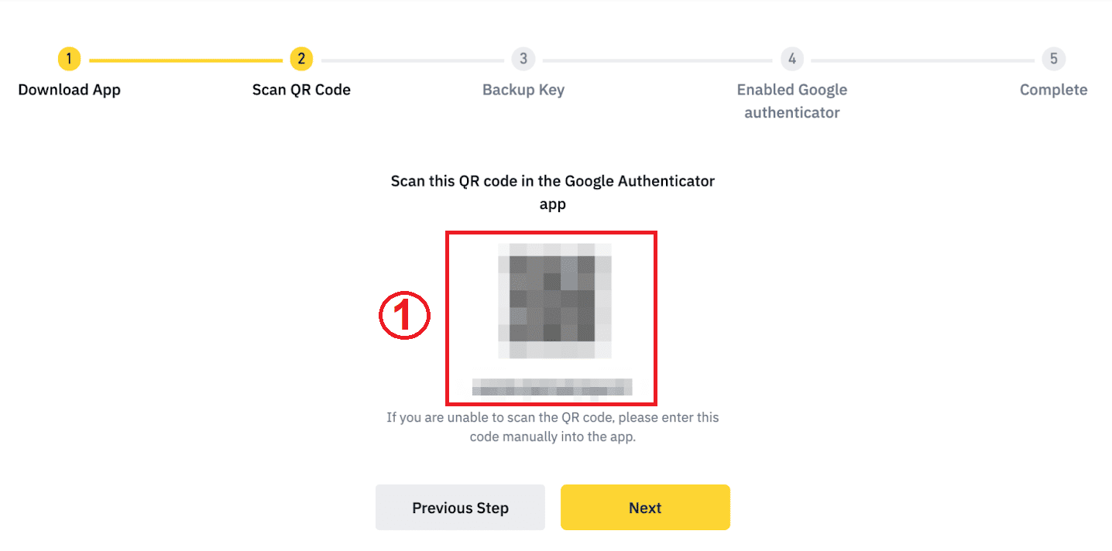The width and height of the screenshot is (1112, 551).
Task: Select the step 3 circle icon
Action: [x=523, y=59]
